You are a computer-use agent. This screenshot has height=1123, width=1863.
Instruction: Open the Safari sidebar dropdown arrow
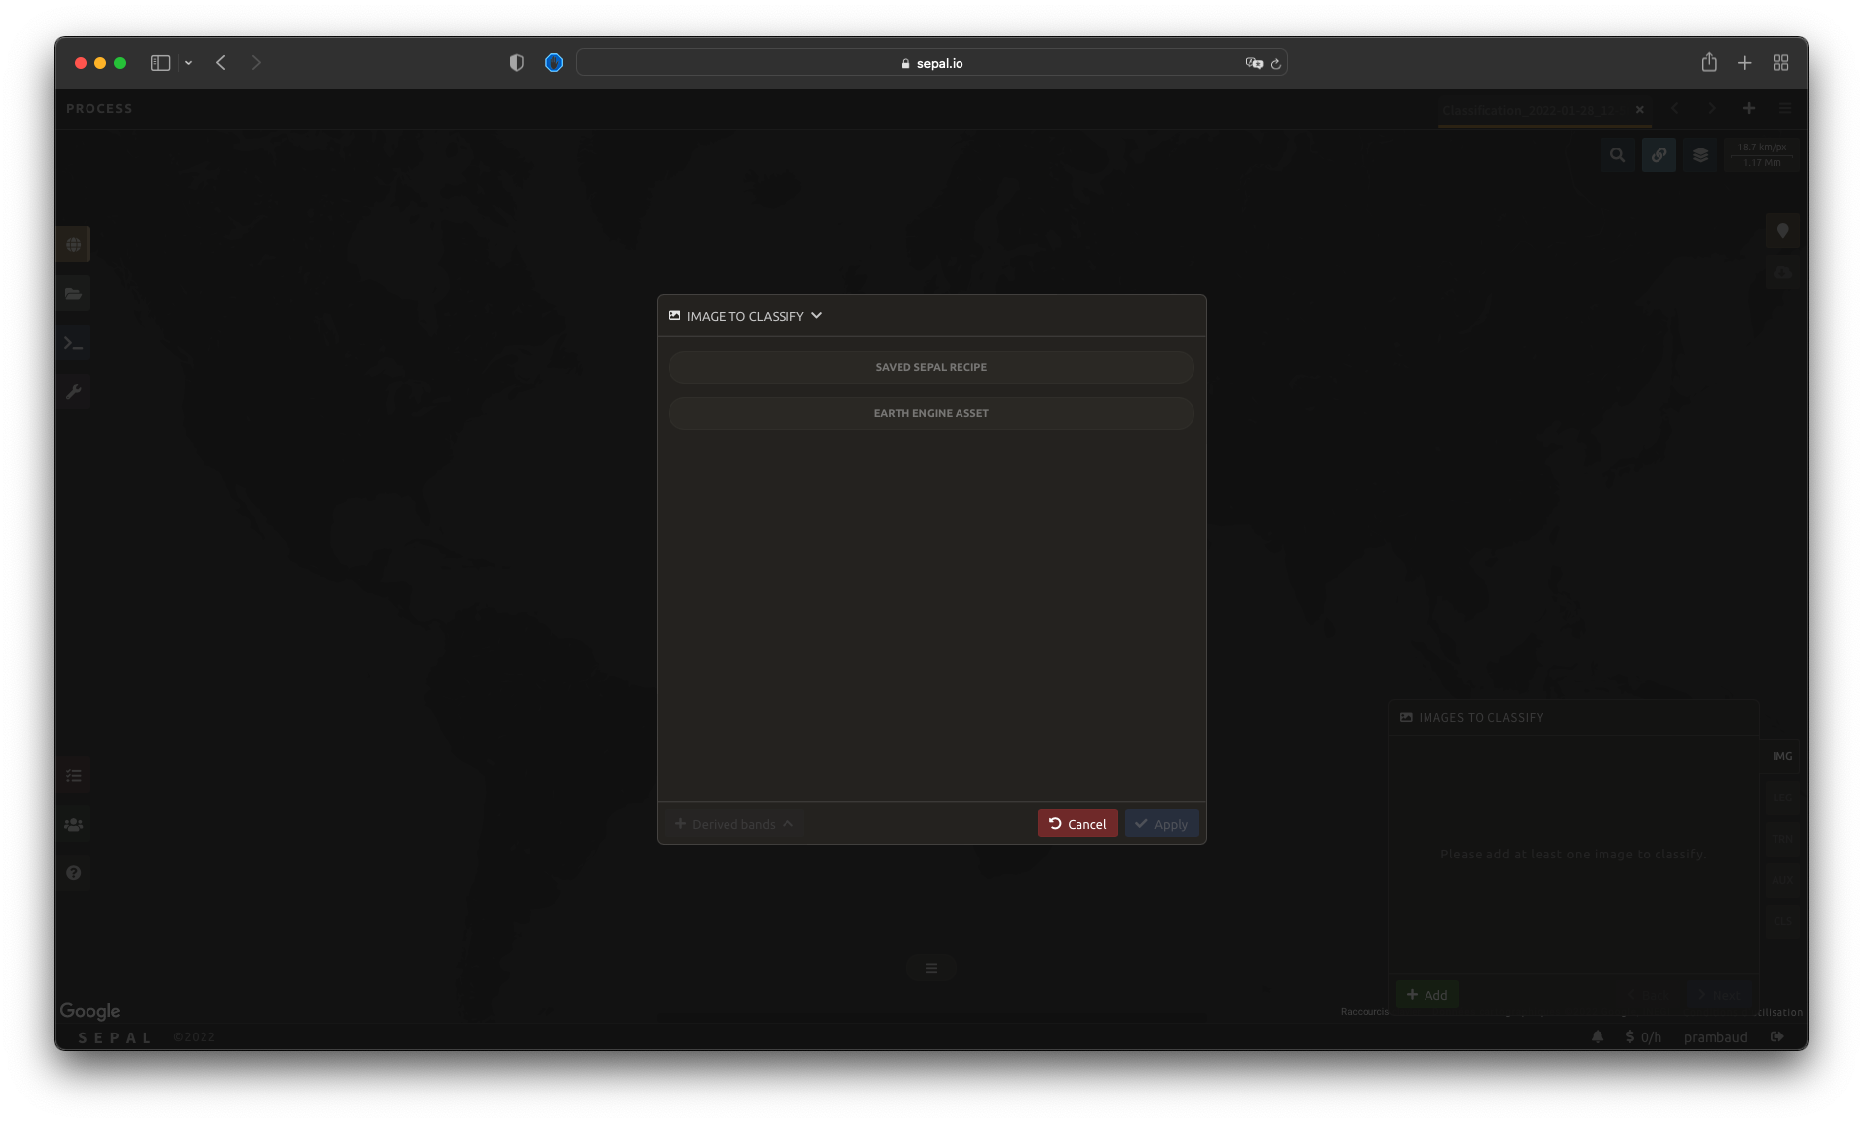[x=188, y=63]
